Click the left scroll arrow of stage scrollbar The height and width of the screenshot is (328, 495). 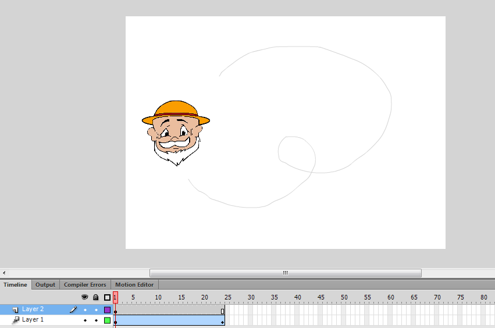click(x=4, y=273)
